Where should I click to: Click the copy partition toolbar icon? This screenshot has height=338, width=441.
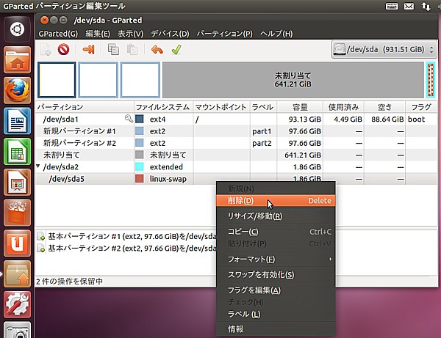point(113,50)
